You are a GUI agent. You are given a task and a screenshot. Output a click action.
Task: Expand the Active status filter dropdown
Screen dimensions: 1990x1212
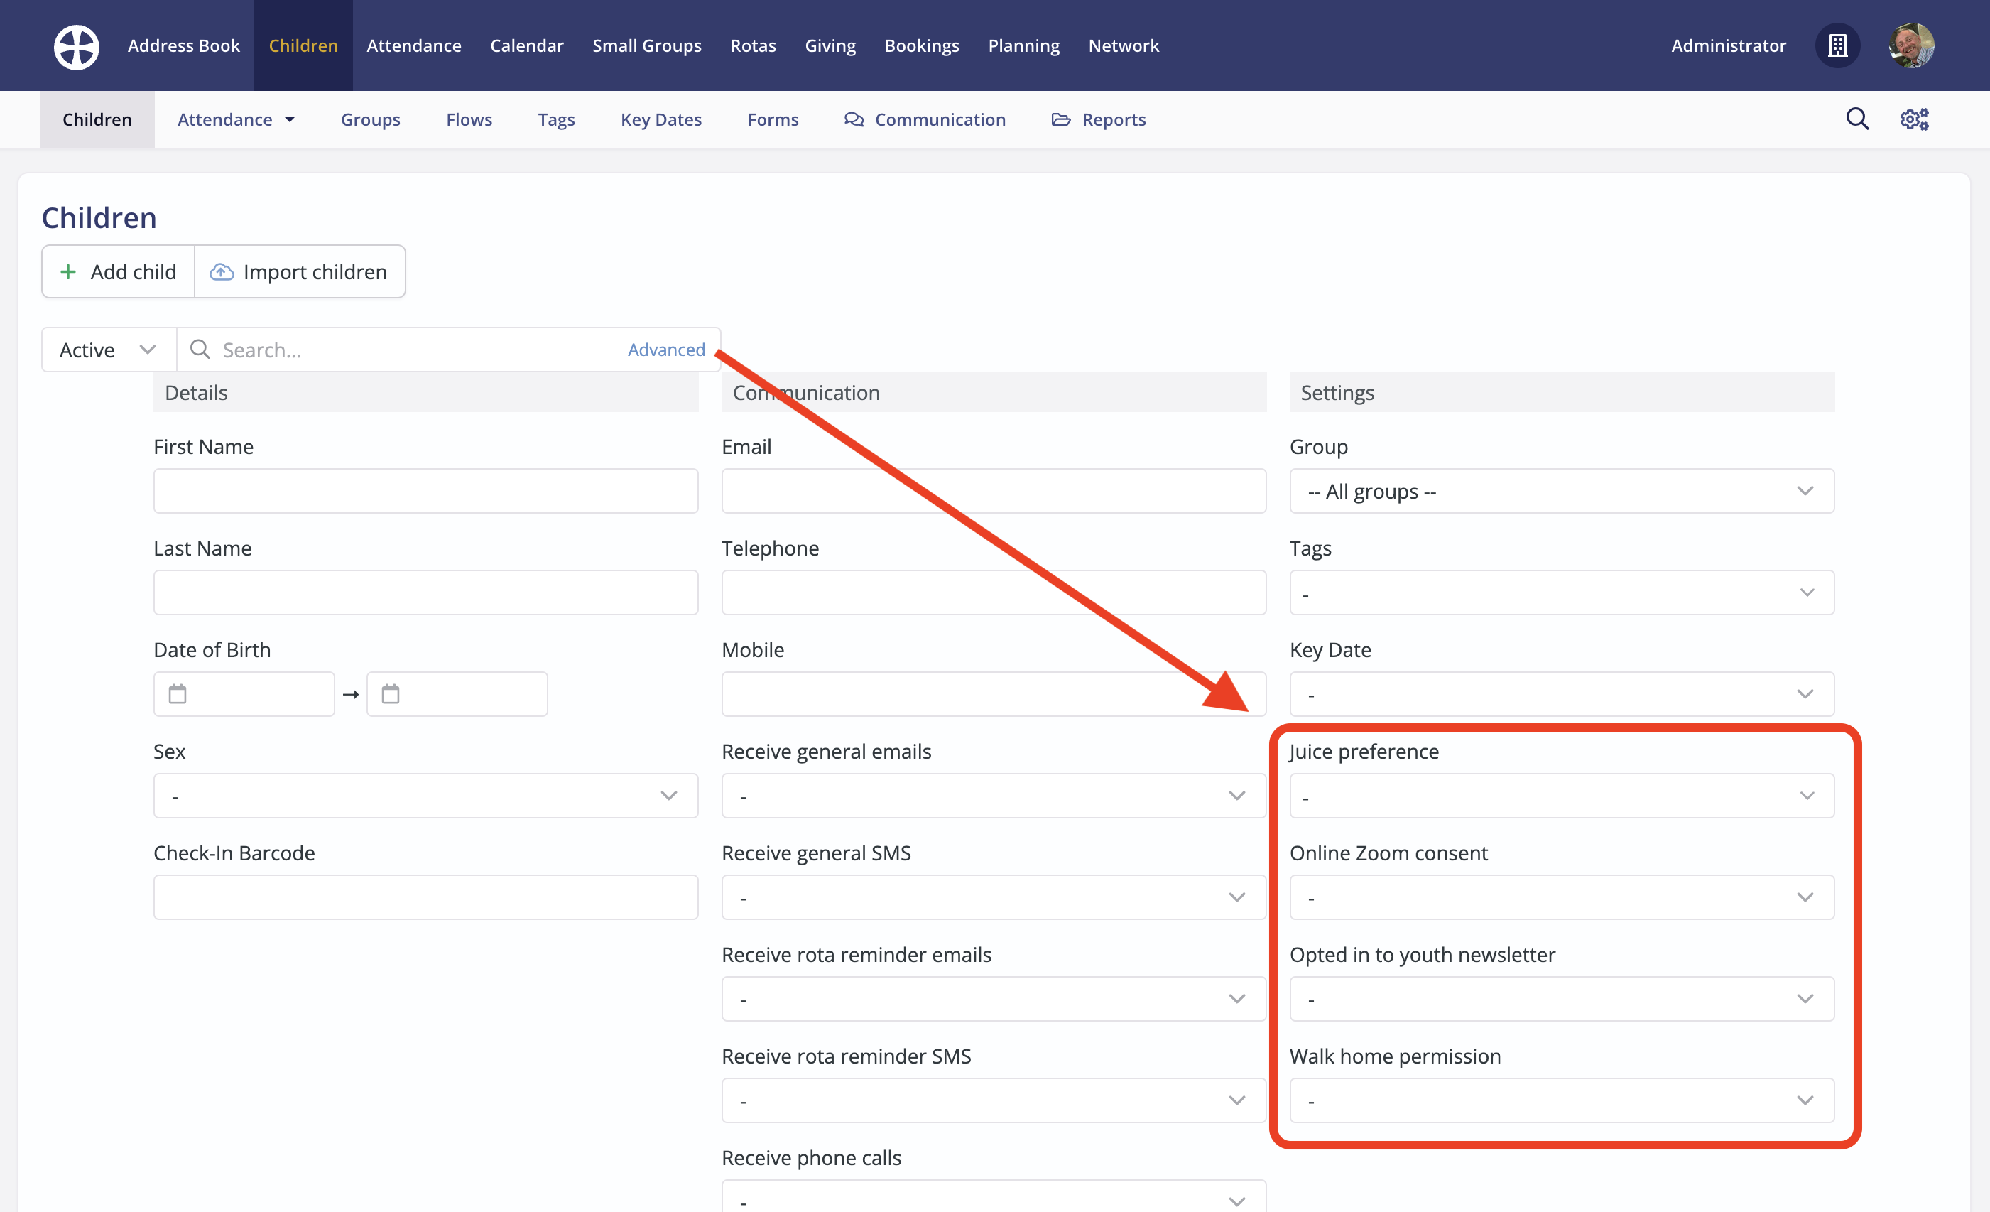click(108, 350)
